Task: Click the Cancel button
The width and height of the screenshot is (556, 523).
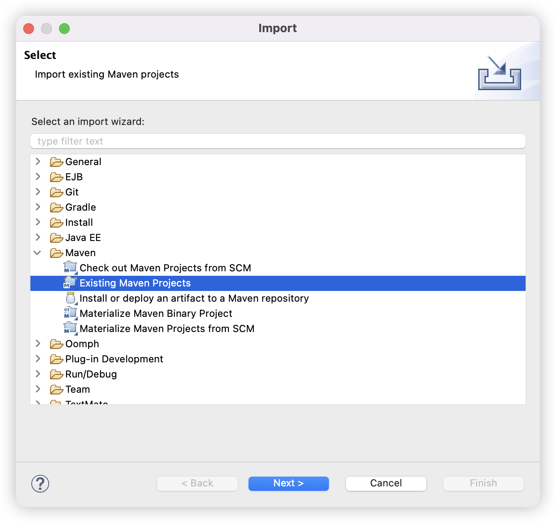Action: click(386, 484)
